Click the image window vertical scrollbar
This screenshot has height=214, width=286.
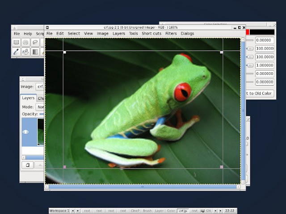[x=243, y=111]
